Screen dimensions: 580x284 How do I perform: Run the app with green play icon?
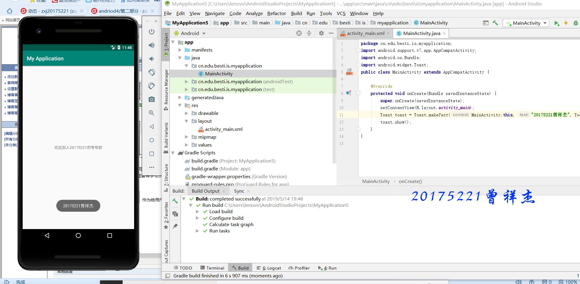click(556, 23)
